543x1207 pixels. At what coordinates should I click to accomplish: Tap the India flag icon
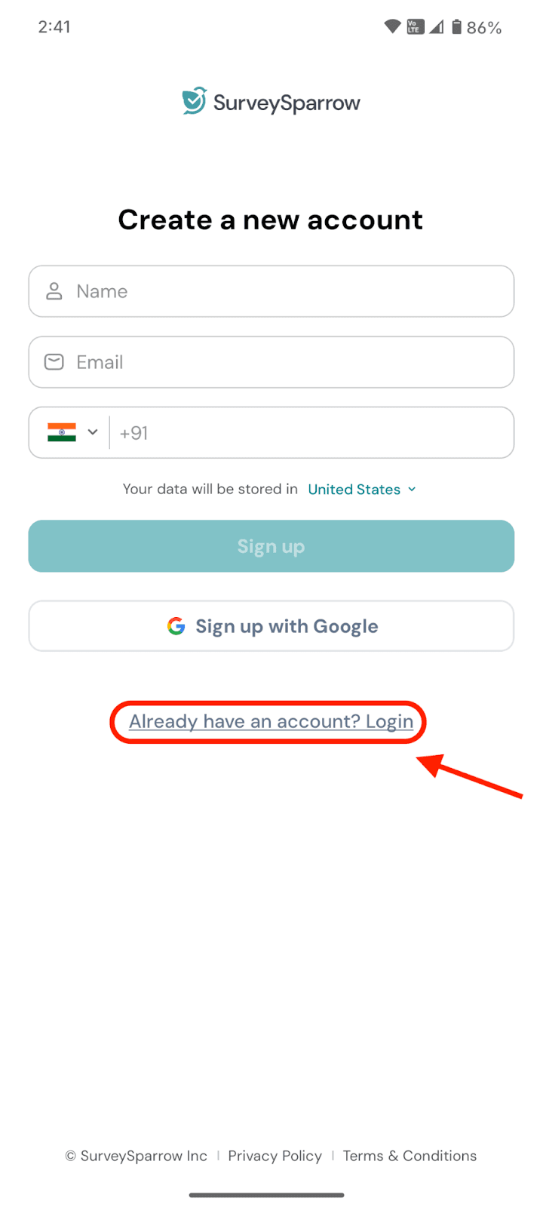(62, 432)
